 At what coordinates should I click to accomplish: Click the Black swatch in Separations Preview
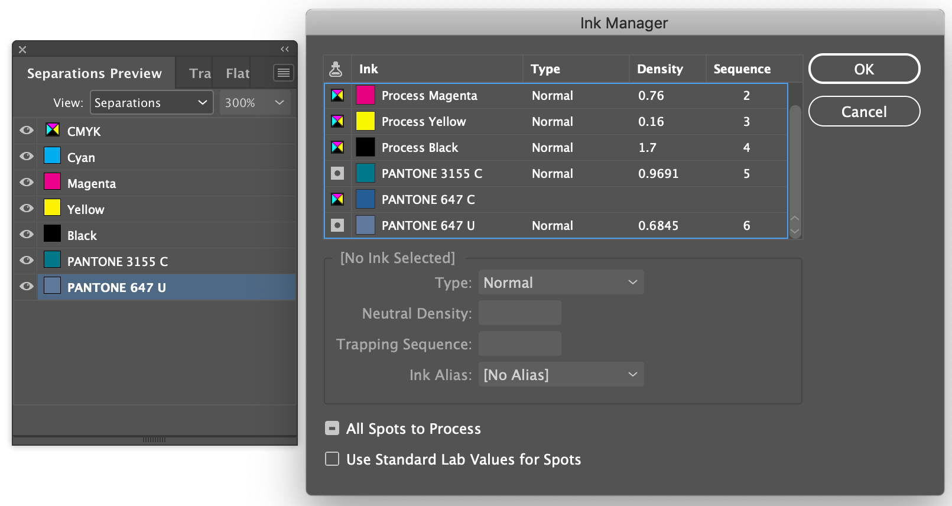pos(53,233)
